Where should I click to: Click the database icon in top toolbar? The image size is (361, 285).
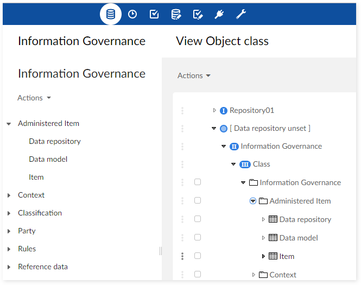pos(111,15)
